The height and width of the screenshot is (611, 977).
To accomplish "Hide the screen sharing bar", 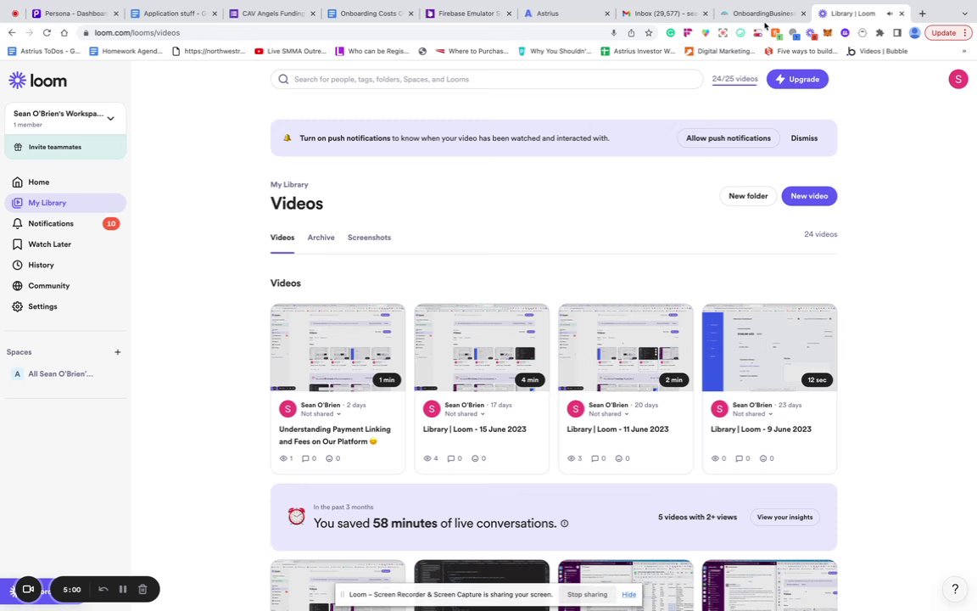I will (628, 594).
